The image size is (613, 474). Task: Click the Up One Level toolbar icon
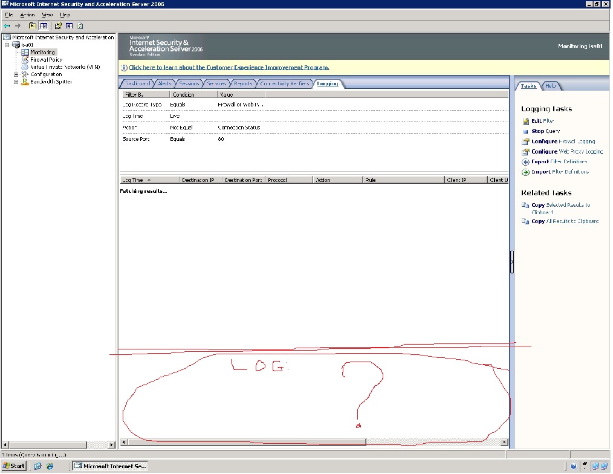click(33, 26)
